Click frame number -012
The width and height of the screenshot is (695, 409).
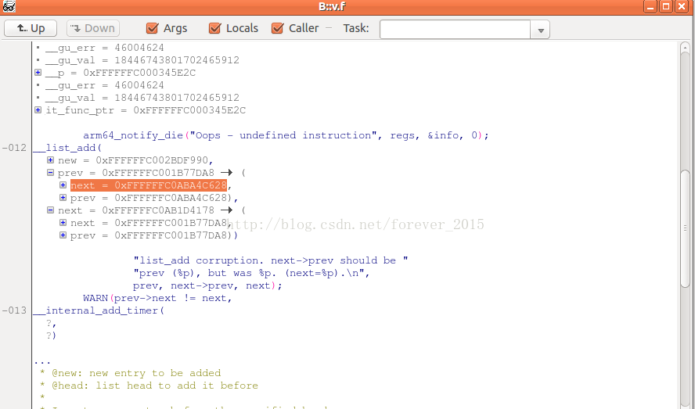click(15, 148)
